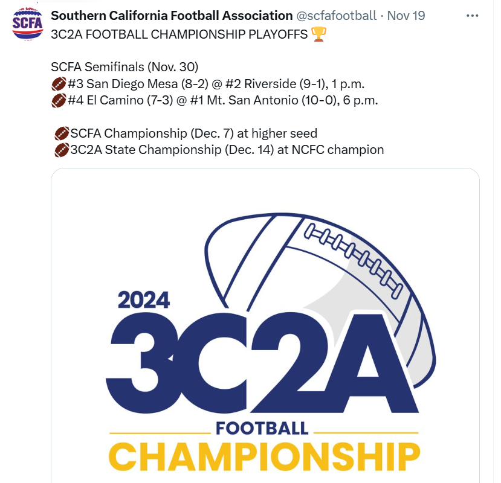Image resolution: width=501 pixels, height=483 pixels.
Task: Click the yellow CHAMPIONSHIP word in the image
Action: tap(264, 457)
